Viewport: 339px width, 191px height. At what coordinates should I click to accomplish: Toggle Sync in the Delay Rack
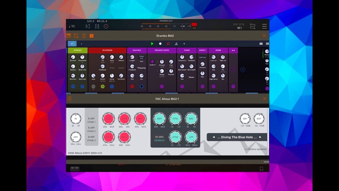click(142, 61)
